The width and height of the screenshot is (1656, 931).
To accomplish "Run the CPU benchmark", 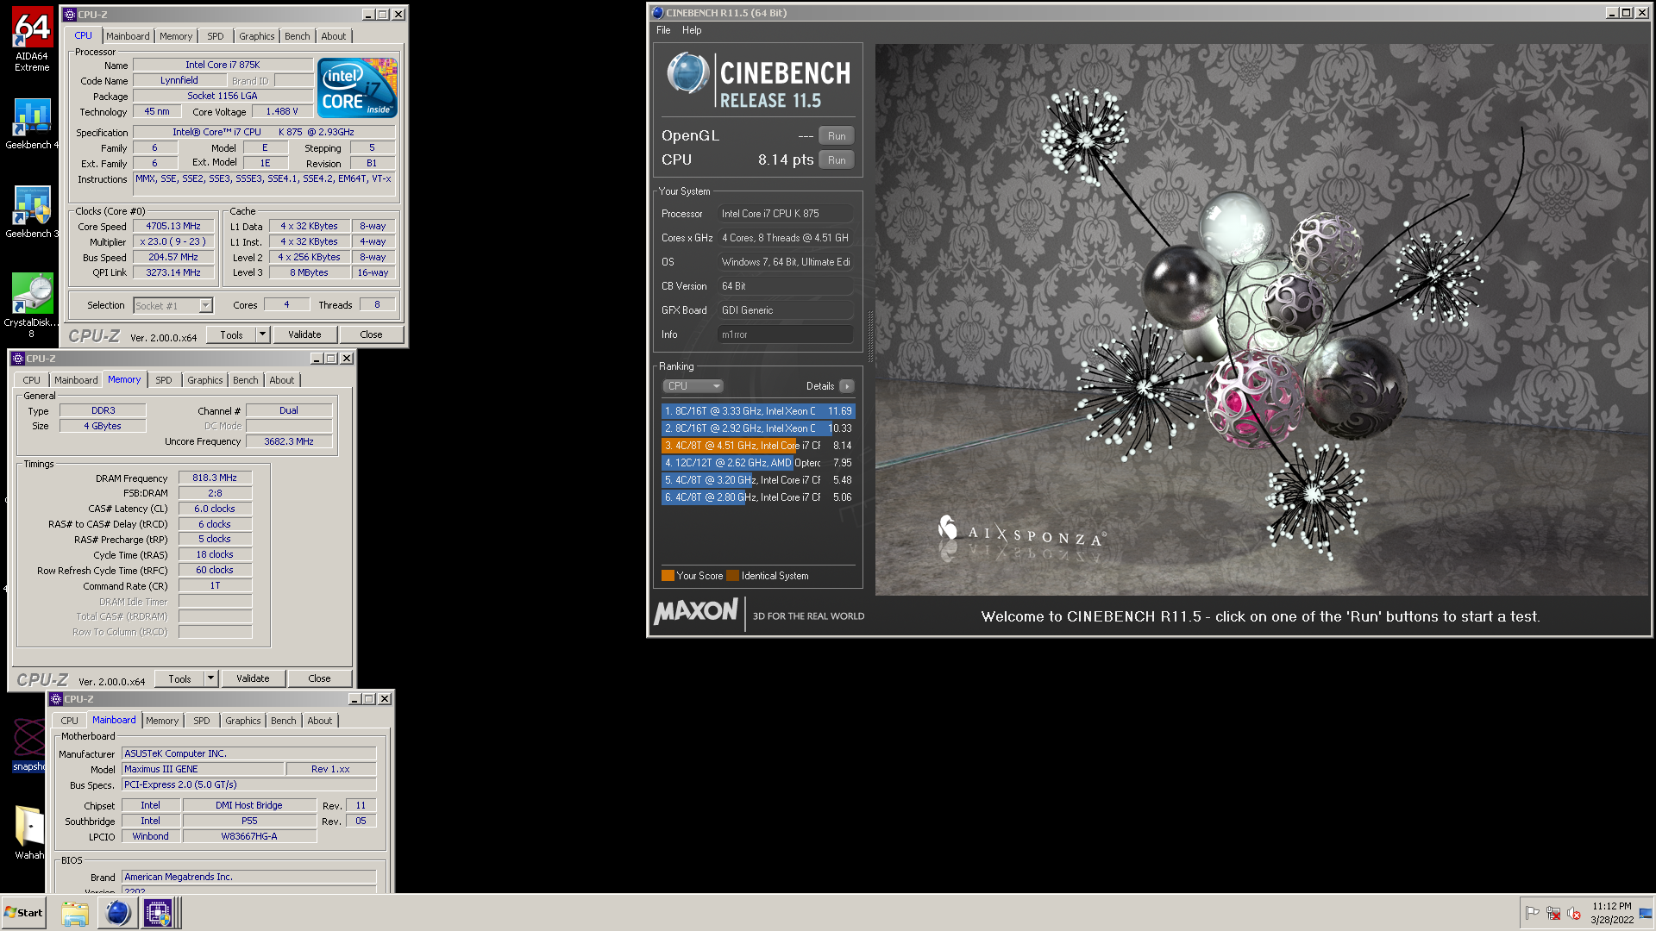I will point(837,160).
